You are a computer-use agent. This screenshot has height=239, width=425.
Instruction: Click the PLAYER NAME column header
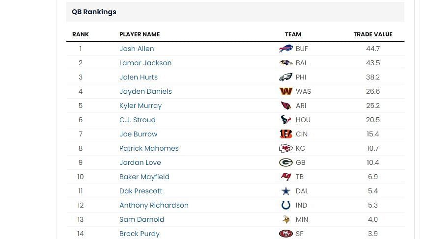[140, 34]
